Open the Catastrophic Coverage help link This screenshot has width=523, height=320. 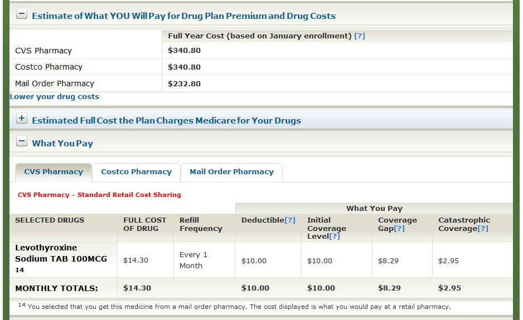click(x=483, y=229)
